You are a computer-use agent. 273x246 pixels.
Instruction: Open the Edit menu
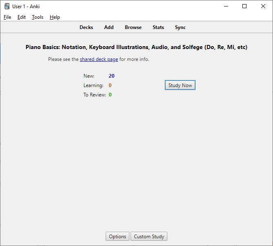21,17
